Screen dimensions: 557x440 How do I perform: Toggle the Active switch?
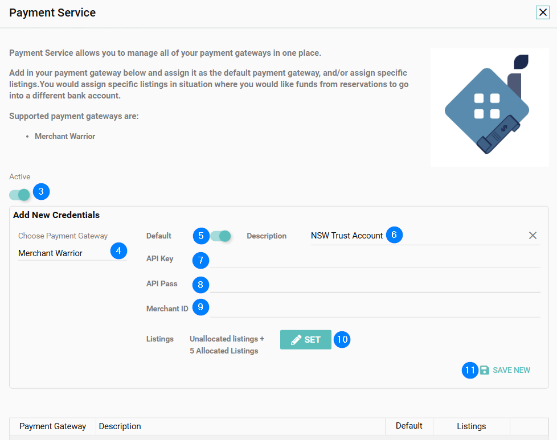tap(19, 195)
